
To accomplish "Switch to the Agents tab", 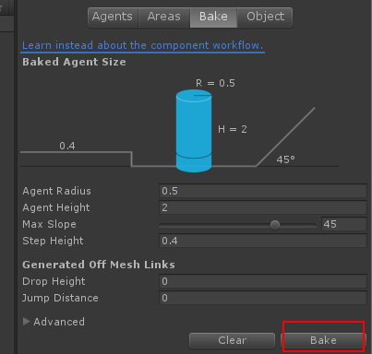I will [x=113, y=18].
